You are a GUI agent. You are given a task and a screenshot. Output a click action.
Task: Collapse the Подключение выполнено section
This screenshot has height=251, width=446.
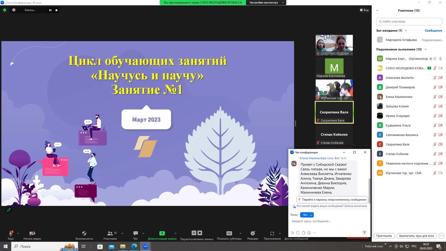click(425, 50)
